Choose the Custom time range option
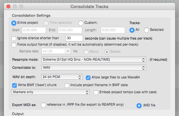Image resolution: width=179 pixels, height=116 pixels. click(81, 23)
